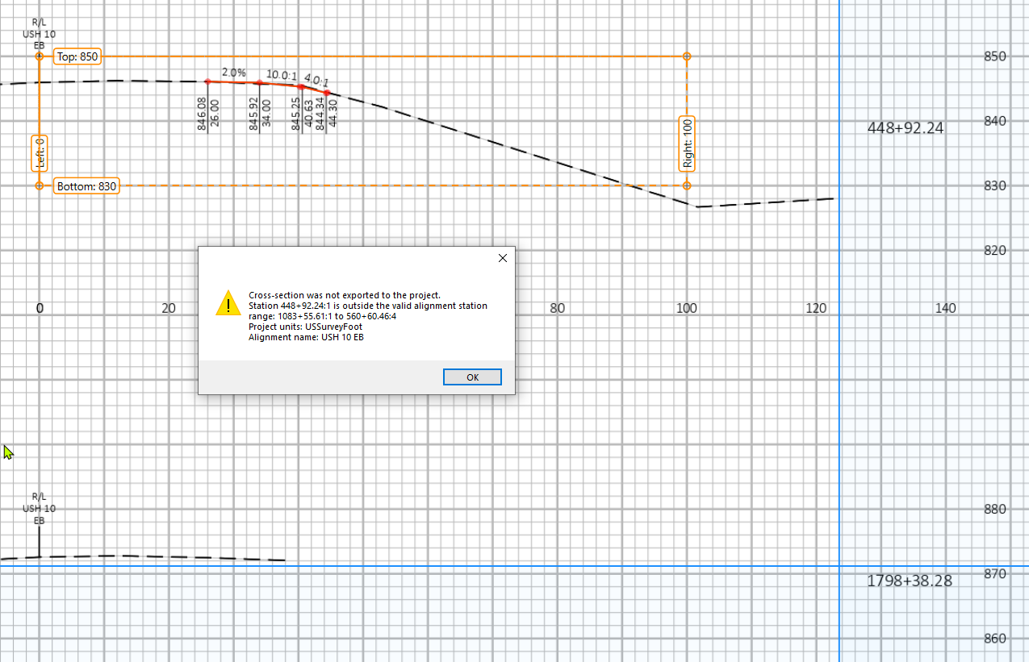Click the '845.92' elevation label

pos(253,114)
